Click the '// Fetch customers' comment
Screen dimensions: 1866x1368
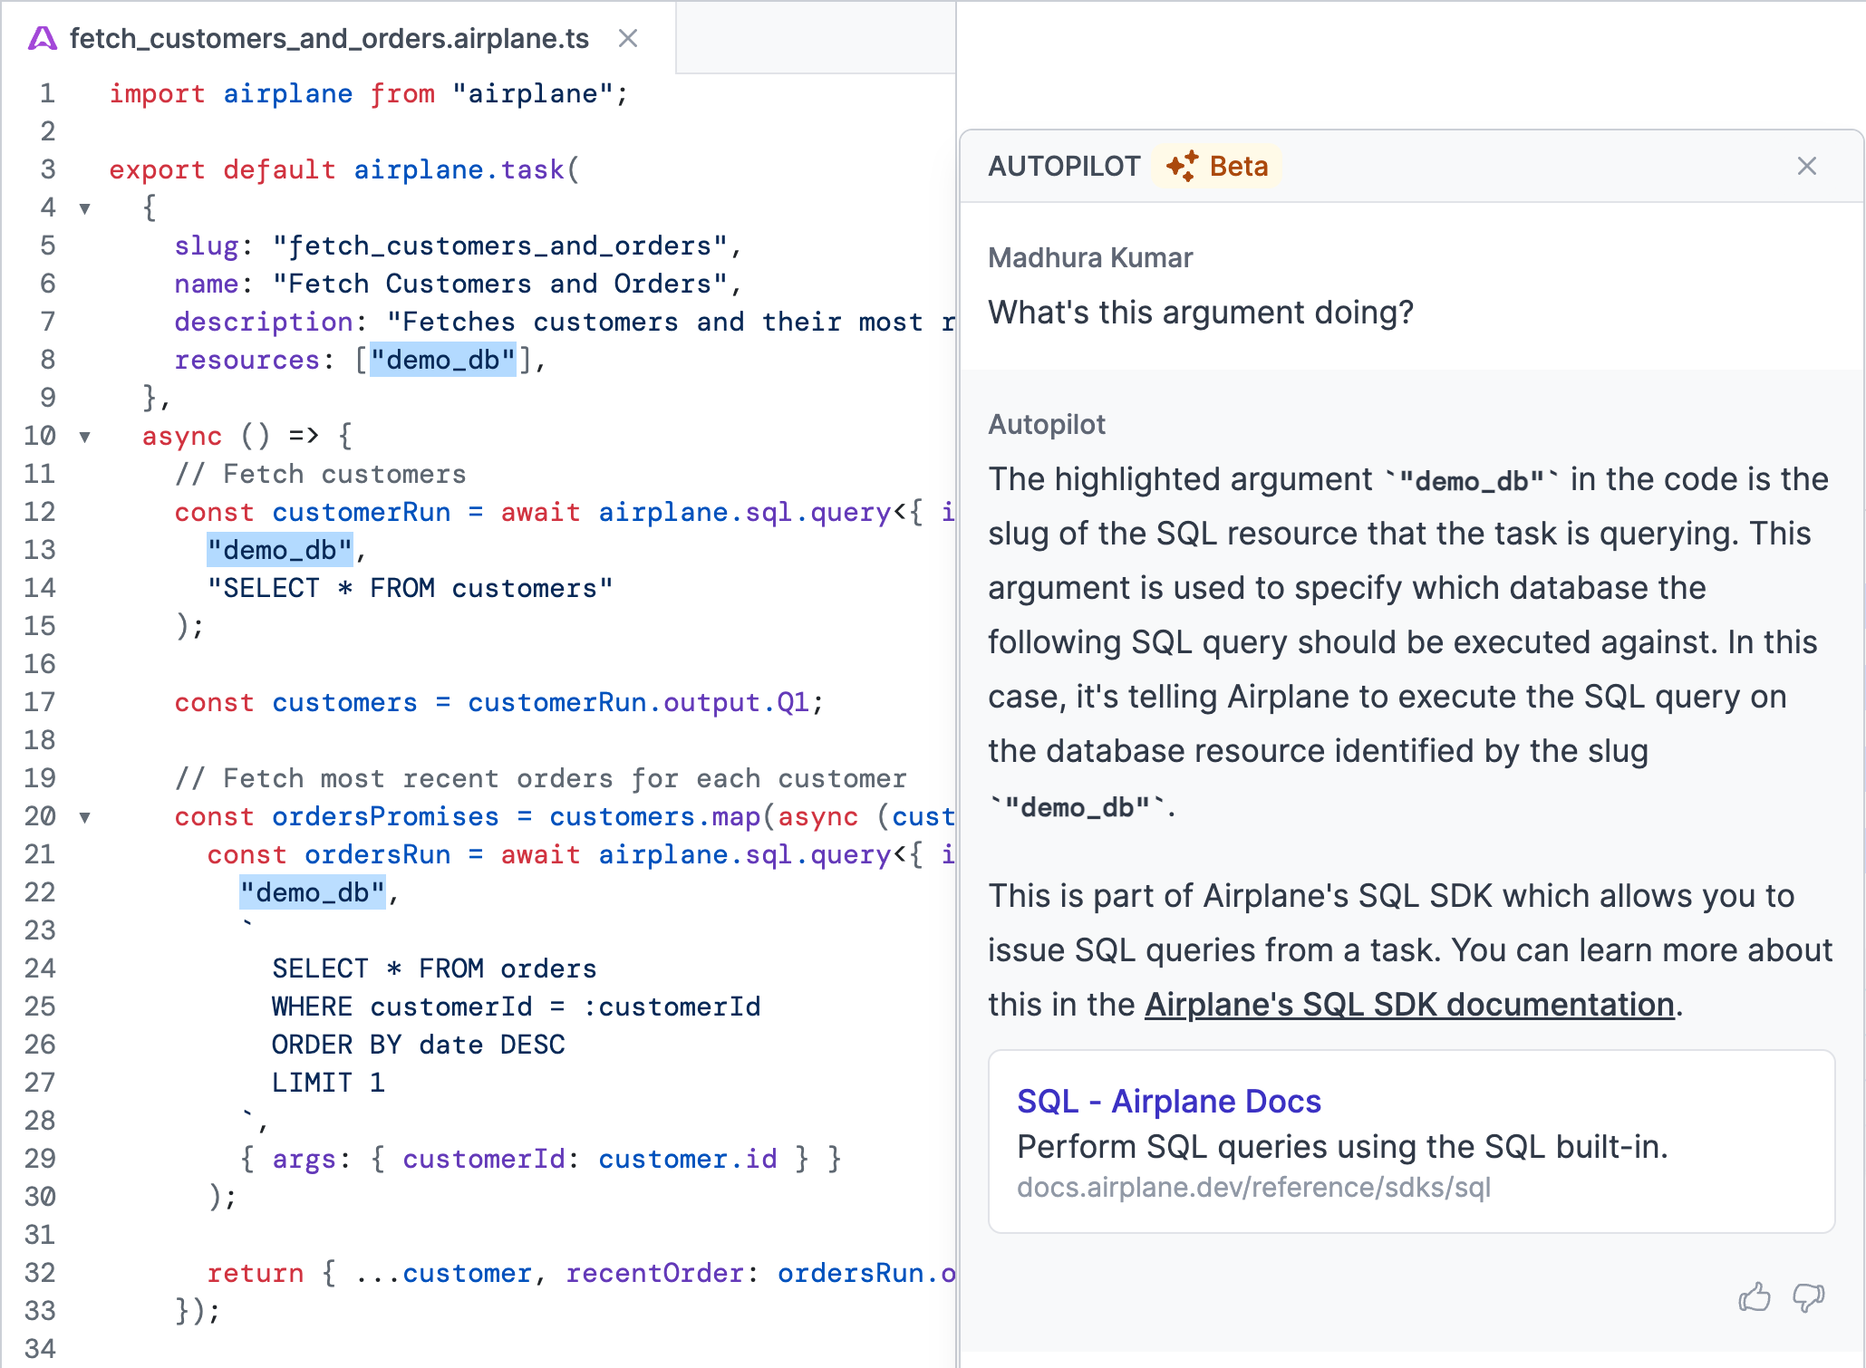click(x=321, y=474)
